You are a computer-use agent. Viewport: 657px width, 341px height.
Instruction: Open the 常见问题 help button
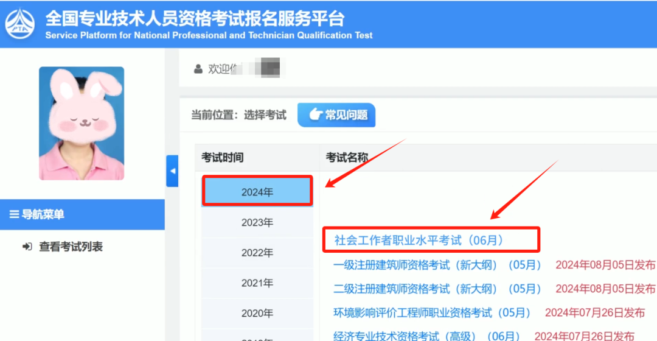[336, 115]
